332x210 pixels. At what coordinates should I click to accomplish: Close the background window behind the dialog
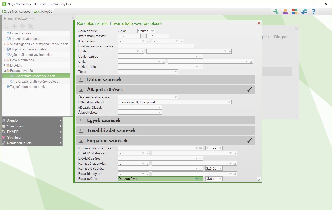click(296, 28)
